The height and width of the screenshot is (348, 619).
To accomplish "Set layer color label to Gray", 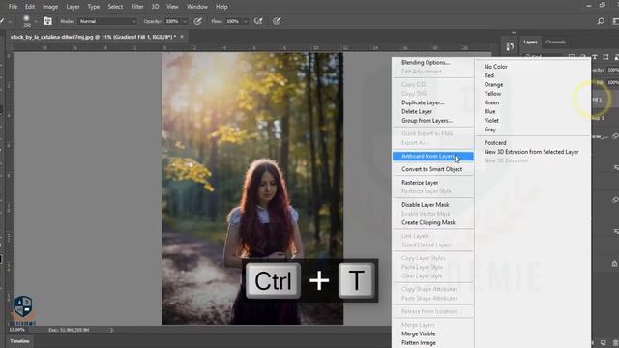I will click(x=490, y=130).
